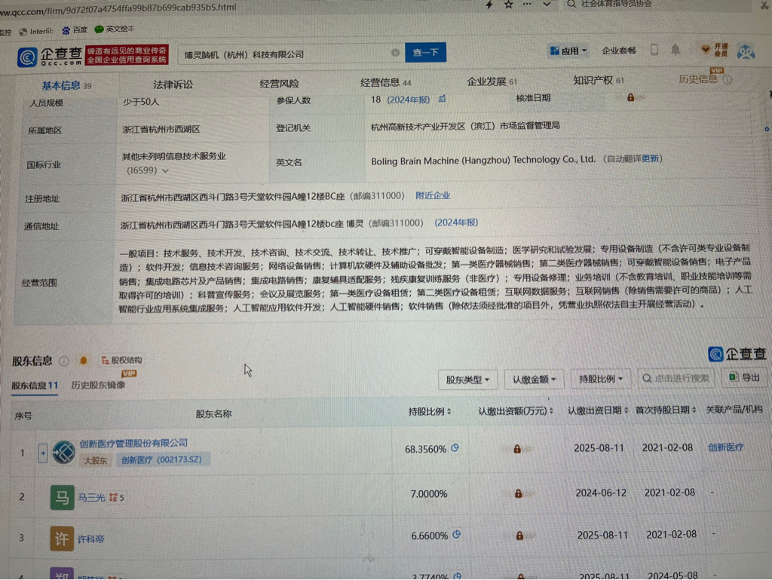The width and height of the screenshot is (772, 580).
Task: Open the Interlib bookmark
Action: (x=36, y=31)
